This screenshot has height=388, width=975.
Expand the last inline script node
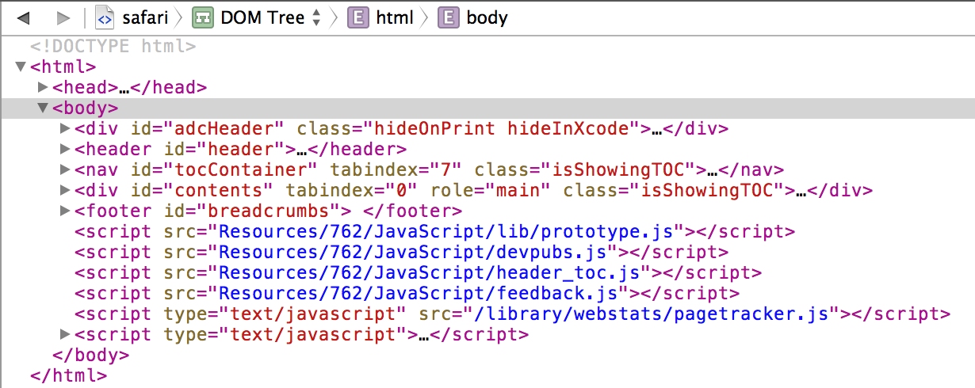point(65,334)
